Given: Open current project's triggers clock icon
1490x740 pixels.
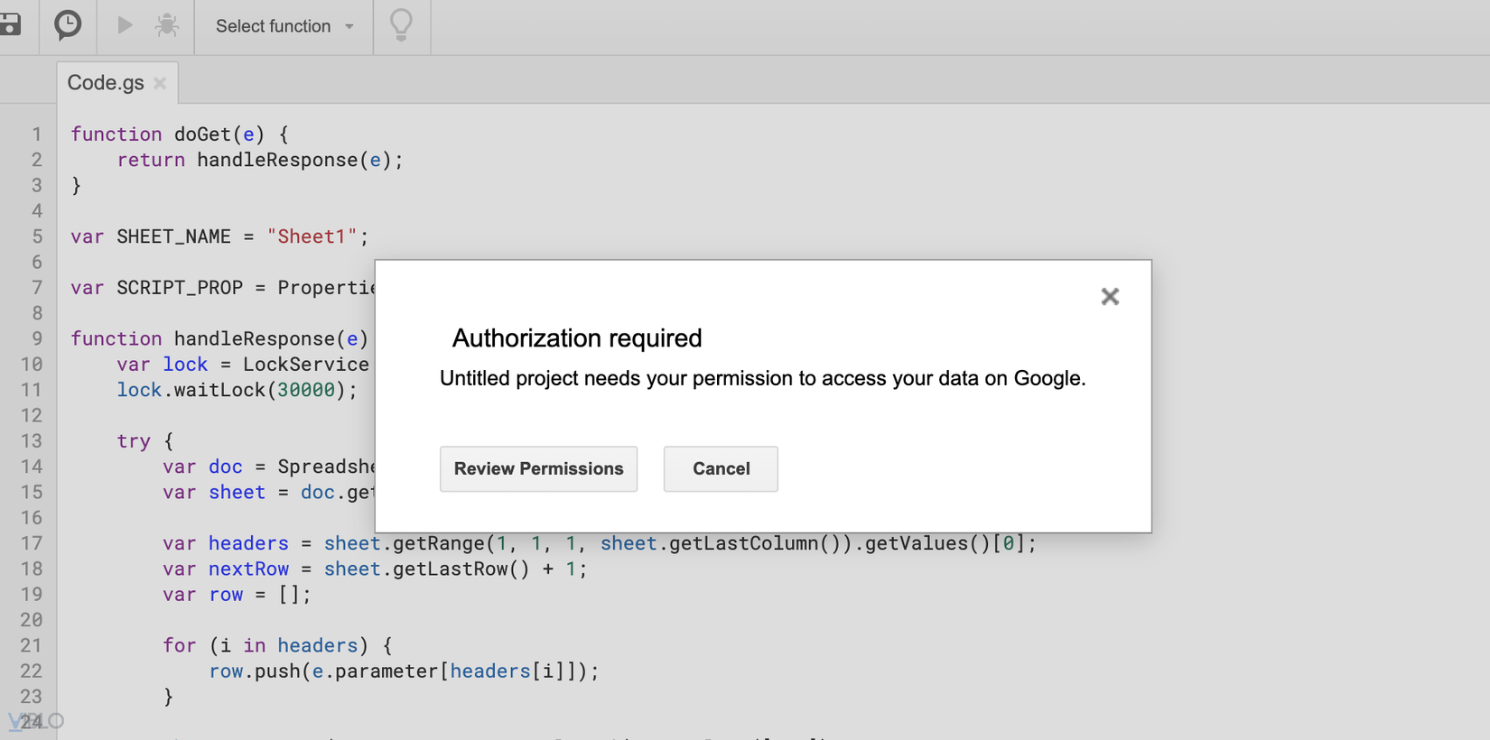Looking at the screenshot, I should (x=68, y=25).
